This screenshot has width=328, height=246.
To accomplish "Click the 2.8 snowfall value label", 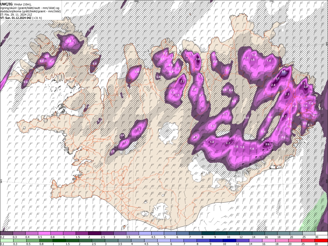I will coord(267,145).
